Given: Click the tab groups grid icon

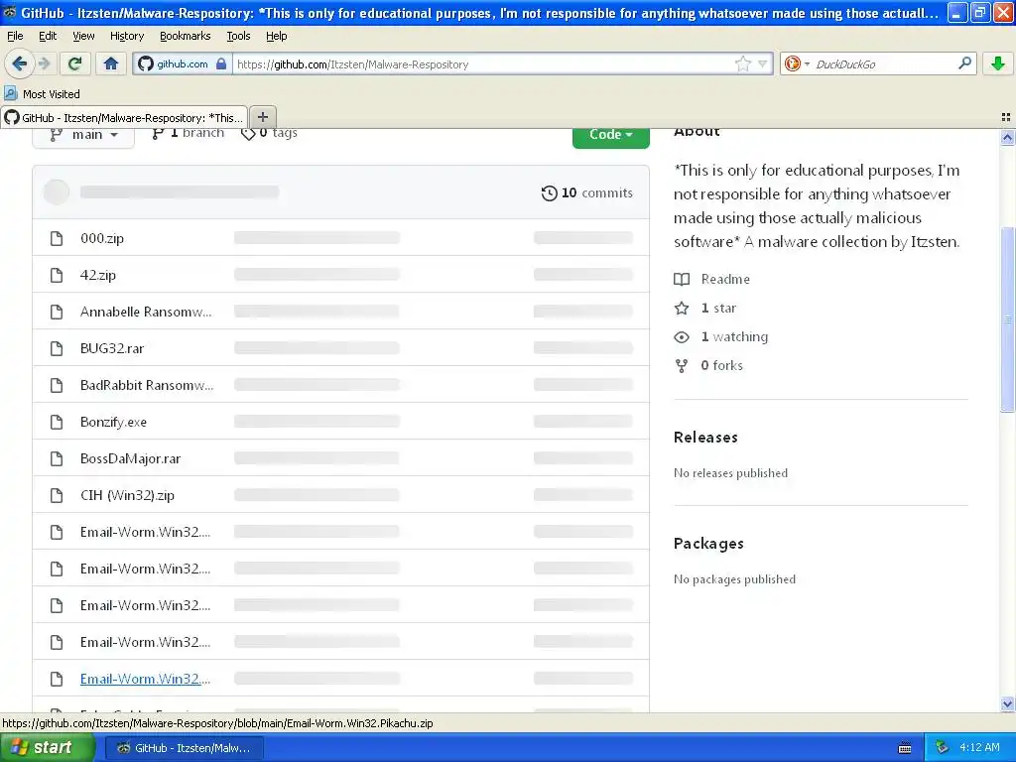Looking at the screenshot, I should pyautogui.click(x=1006, y=117).
